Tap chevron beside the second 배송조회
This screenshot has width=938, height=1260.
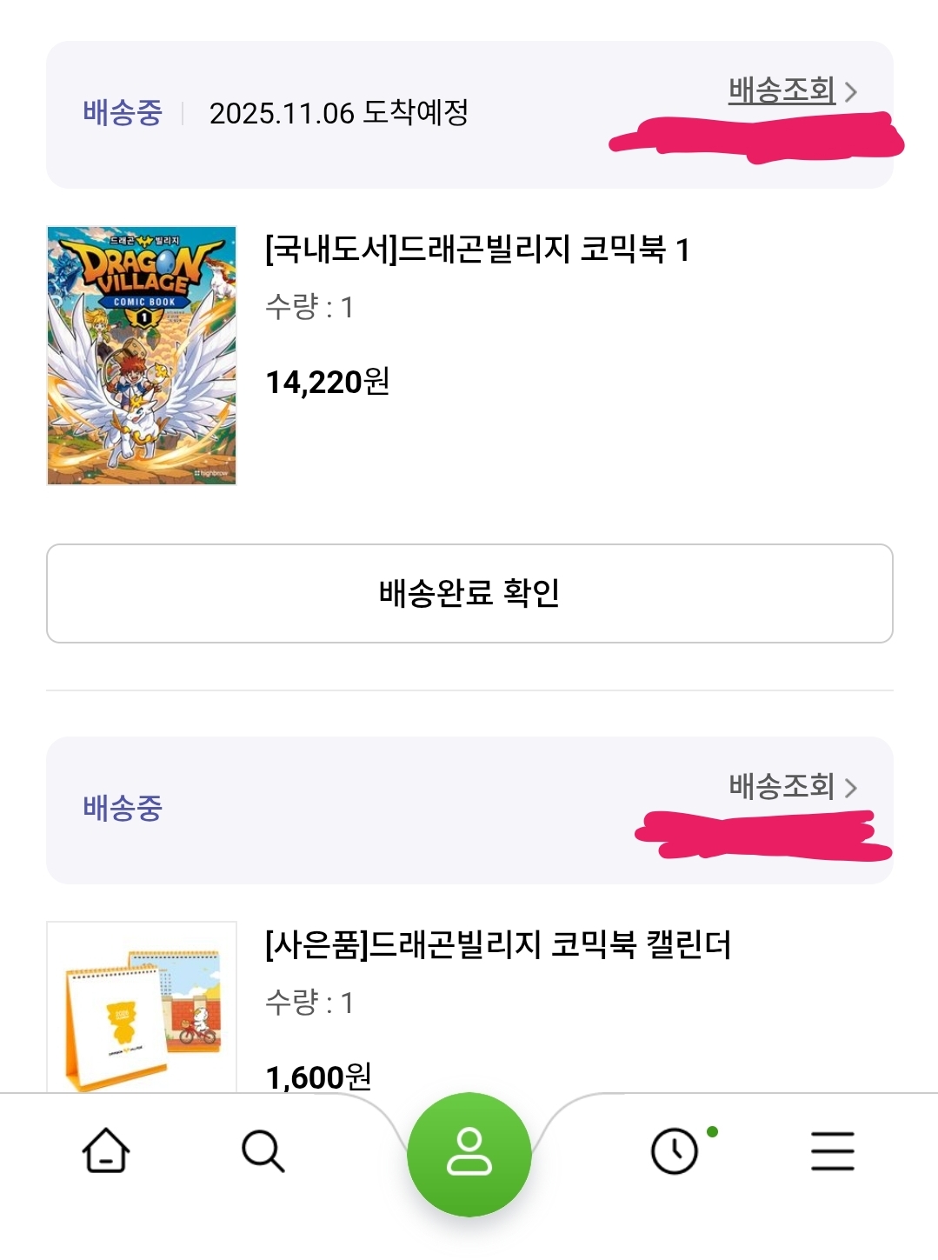click(x=851, y=788)
